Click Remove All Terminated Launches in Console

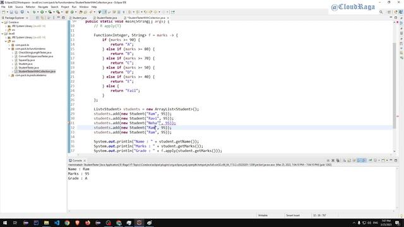pyautogui.click(x=338, y=160)
